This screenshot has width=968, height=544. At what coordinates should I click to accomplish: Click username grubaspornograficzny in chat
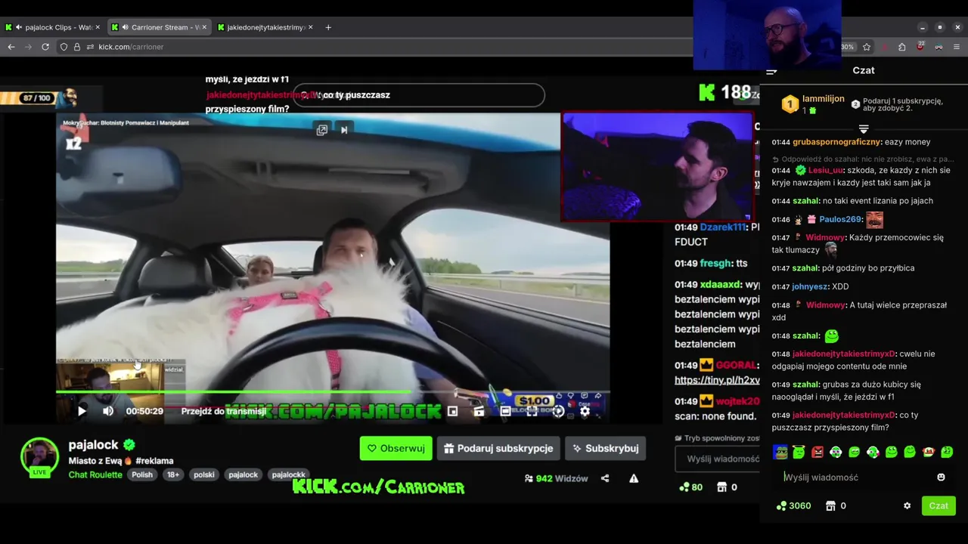pos(837,142)
